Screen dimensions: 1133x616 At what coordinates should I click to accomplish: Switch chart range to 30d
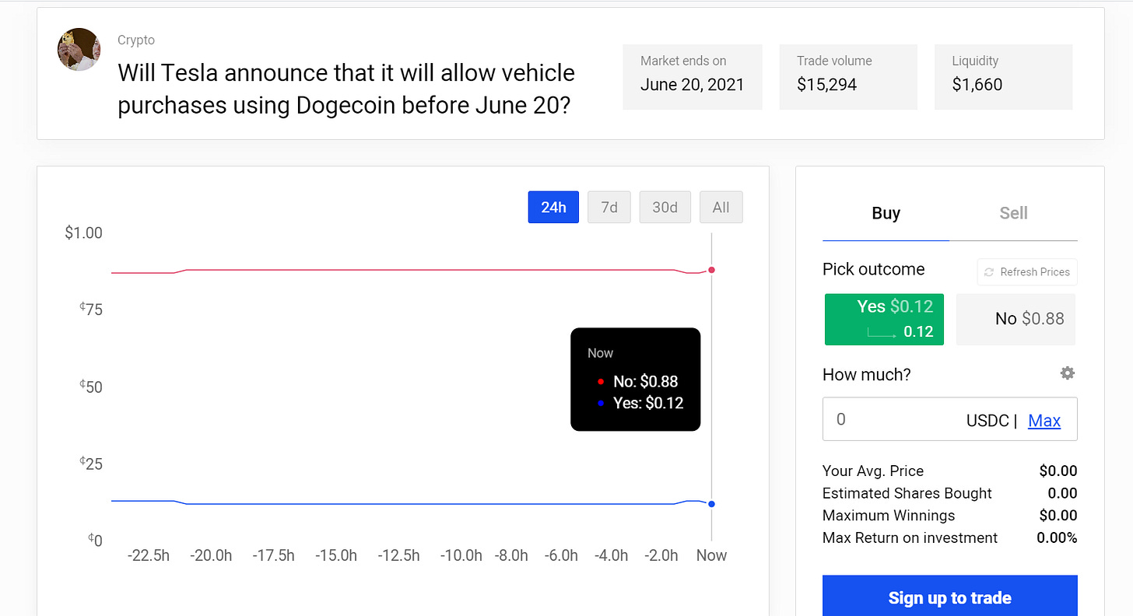tap(665, 207)
